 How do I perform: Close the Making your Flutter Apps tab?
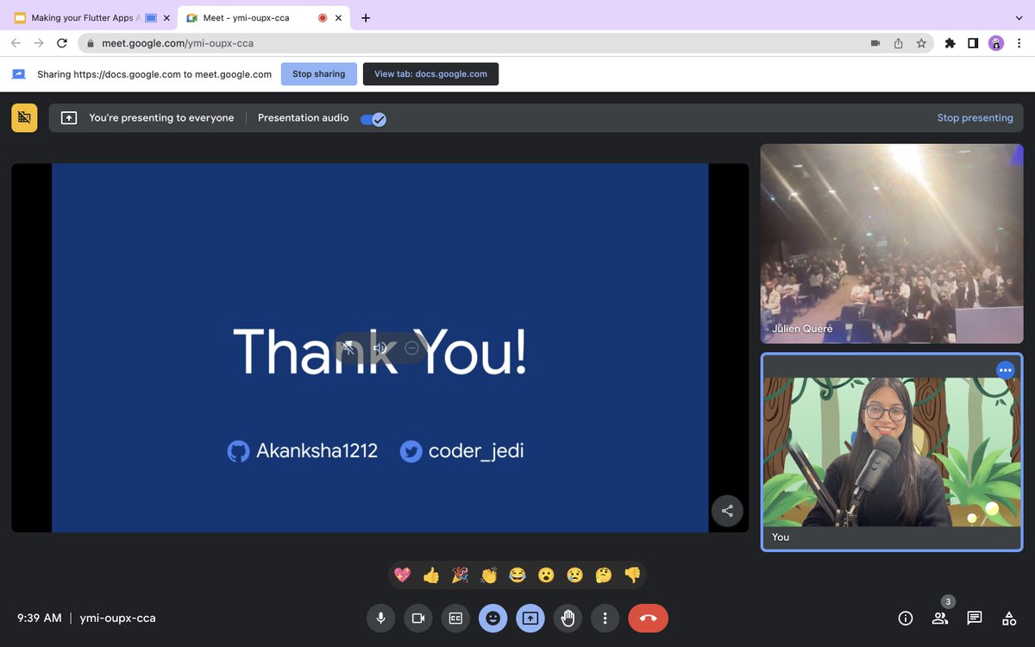click(x=166, y=17)
